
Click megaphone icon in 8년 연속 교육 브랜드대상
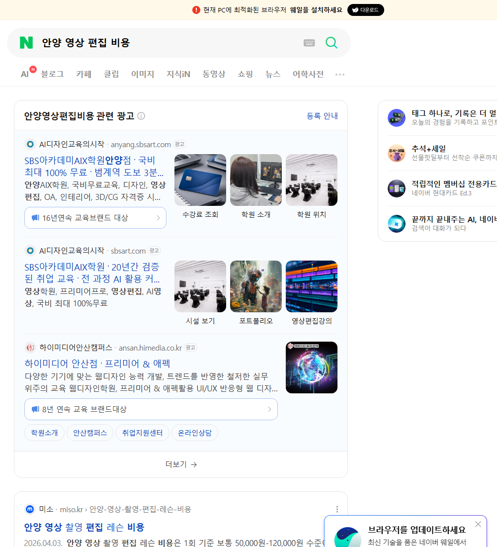point(35,409)
